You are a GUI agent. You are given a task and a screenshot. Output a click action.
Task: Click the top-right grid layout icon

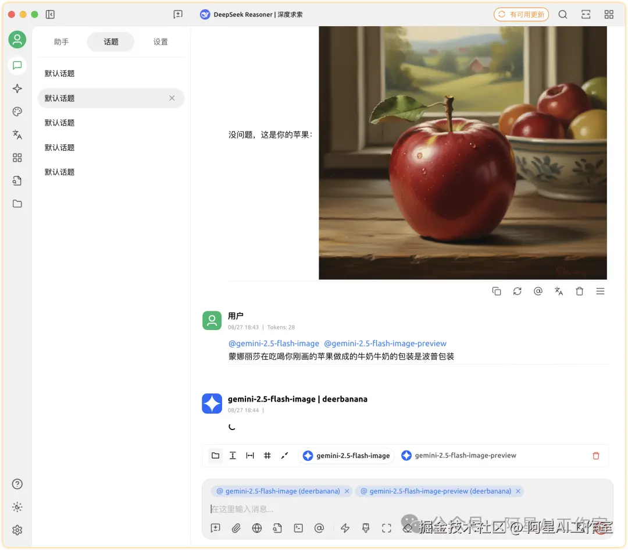coord(609,15)
